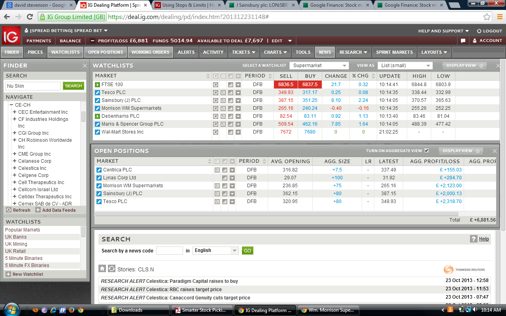This screenshot has height=316, width=506.
Task: Click blue edit icon beside Centrica PLC position
Action: [x=99, y=170]
